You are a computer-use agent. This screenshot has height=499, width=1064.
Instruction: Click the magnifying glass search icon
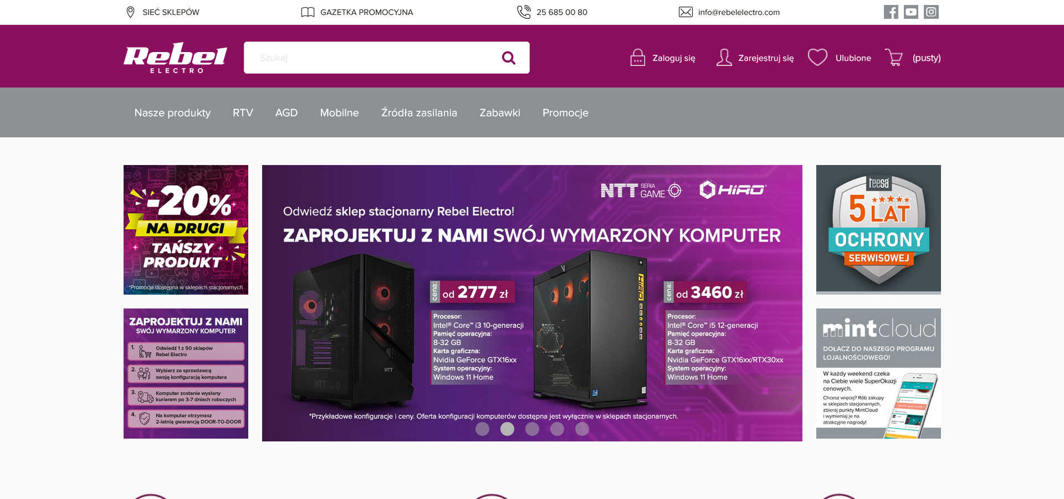click(508, 58)
